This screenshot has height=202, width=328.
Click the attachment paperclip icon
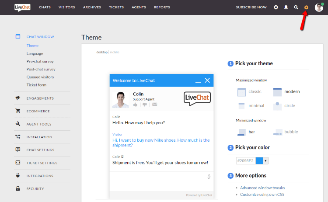(209, 177)
